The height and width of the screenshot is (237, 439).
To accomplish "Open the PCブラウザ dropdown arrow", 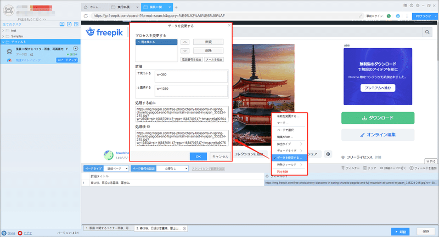I will coord(436,16).
